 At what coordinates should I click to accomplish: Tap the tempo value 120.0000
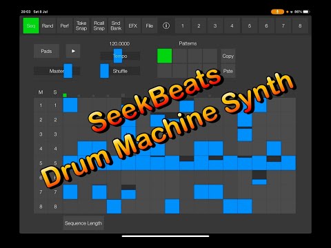(x=119, y=43)
